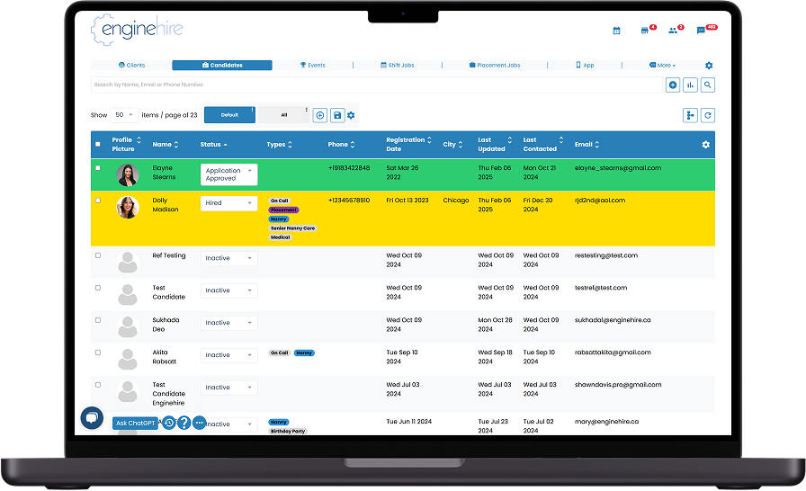Open the items-per-page 50 dropdown

pyautogui.click(x=124, y=115)
